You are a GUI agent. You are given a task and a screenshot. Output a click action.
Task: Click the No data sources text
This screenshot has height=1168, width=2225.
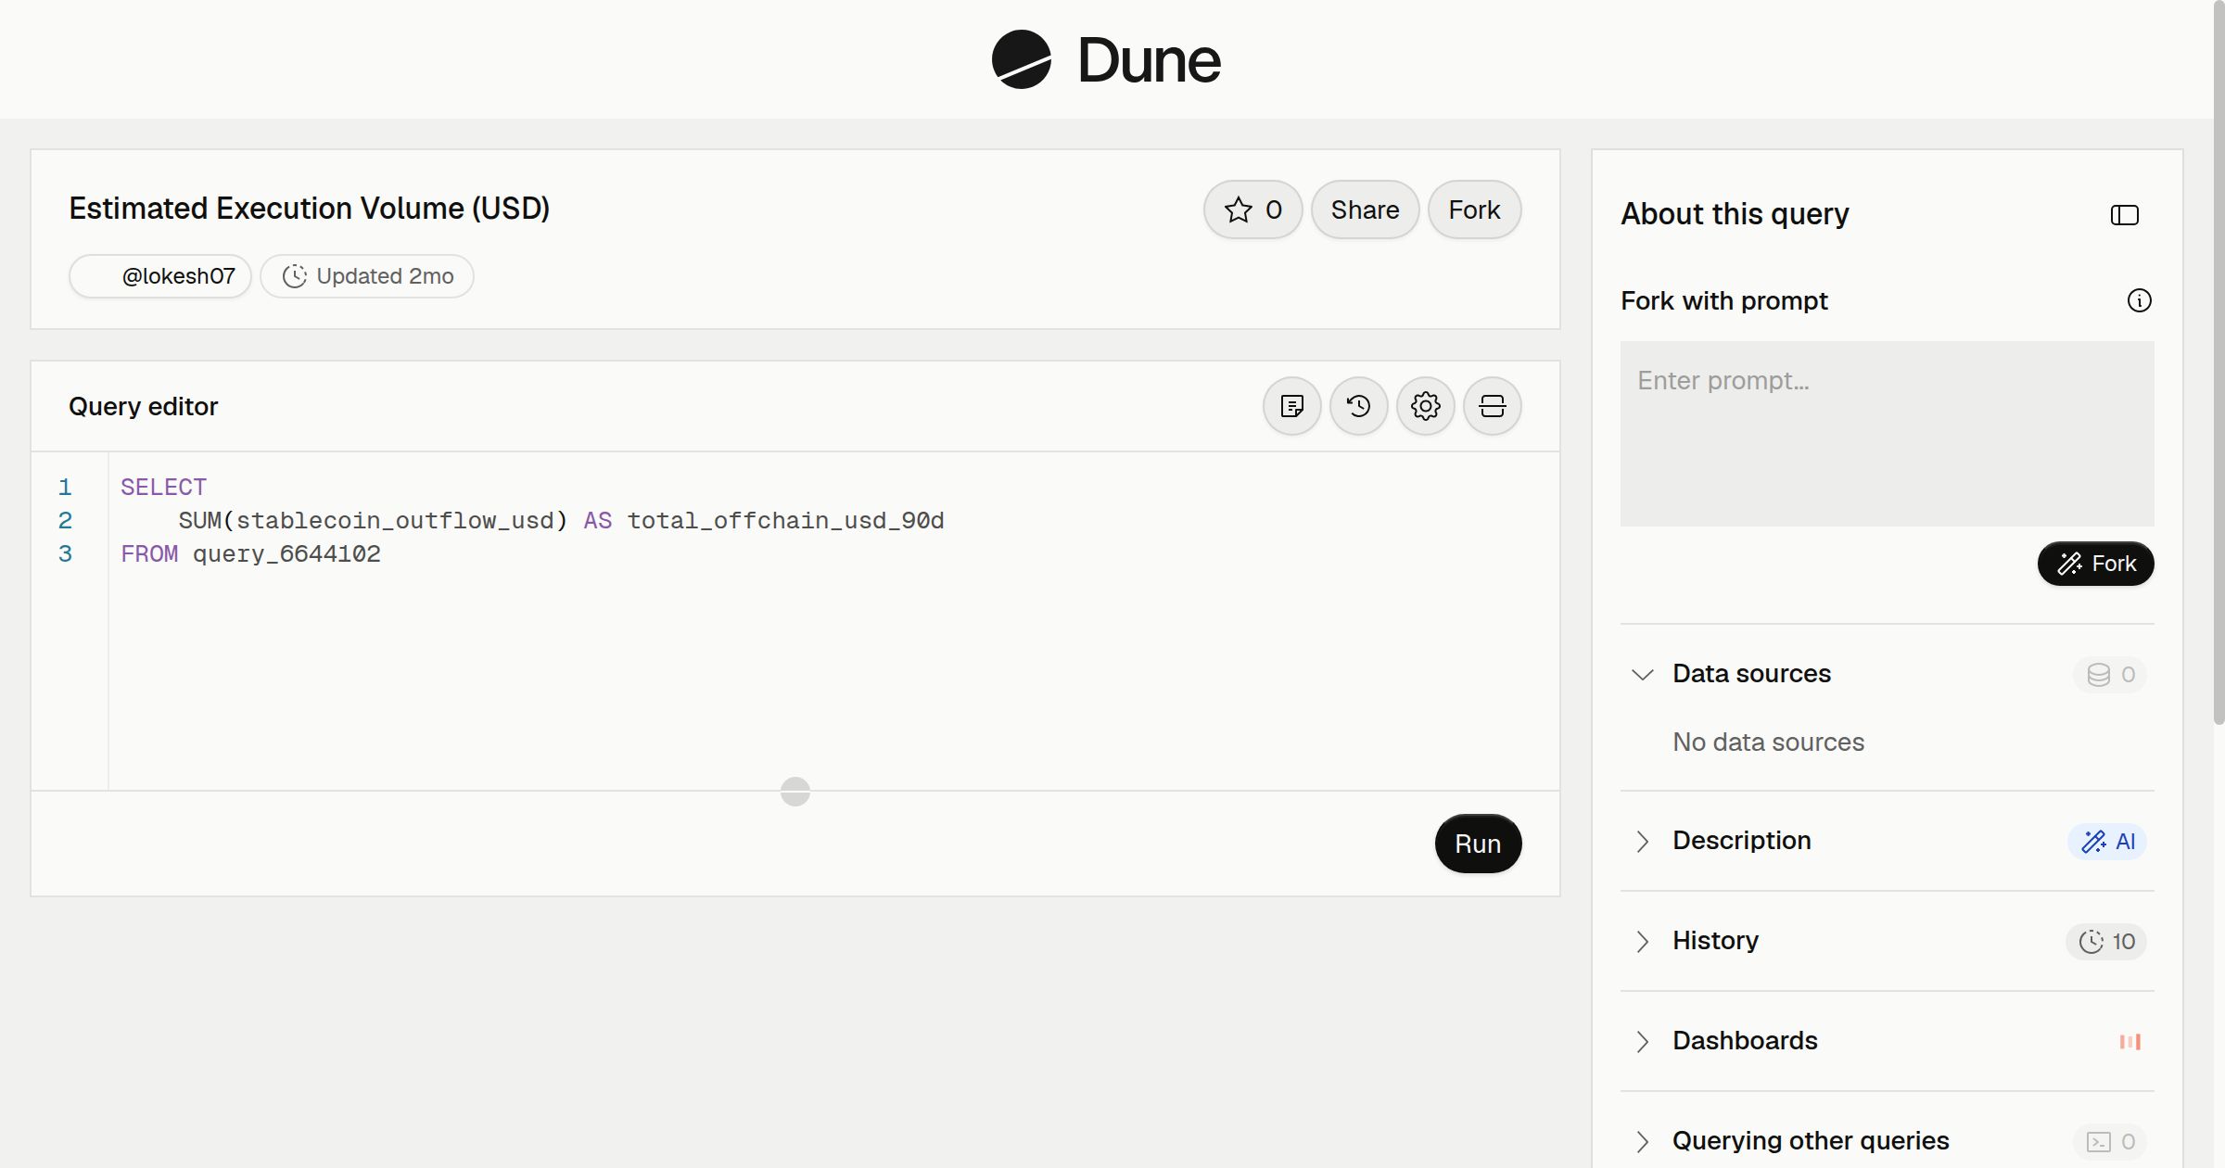(x=1768, y=742)
